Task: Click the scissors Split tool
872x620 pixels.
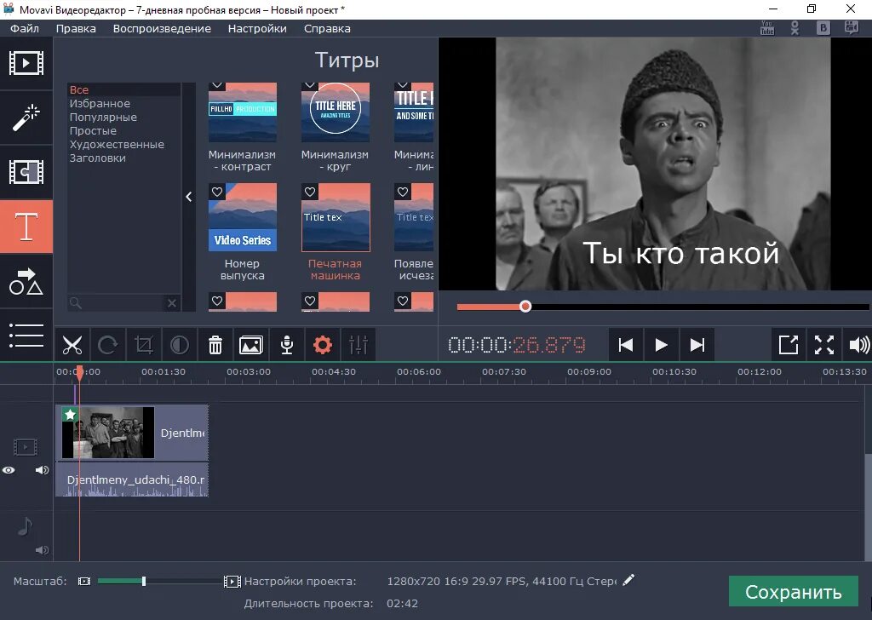Action: pyautogui.click(x=72, y=345)
